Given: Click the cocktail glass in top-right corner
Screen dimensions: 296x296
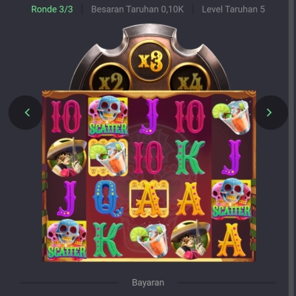Looking at the screenshot, I should pos(232,116).
